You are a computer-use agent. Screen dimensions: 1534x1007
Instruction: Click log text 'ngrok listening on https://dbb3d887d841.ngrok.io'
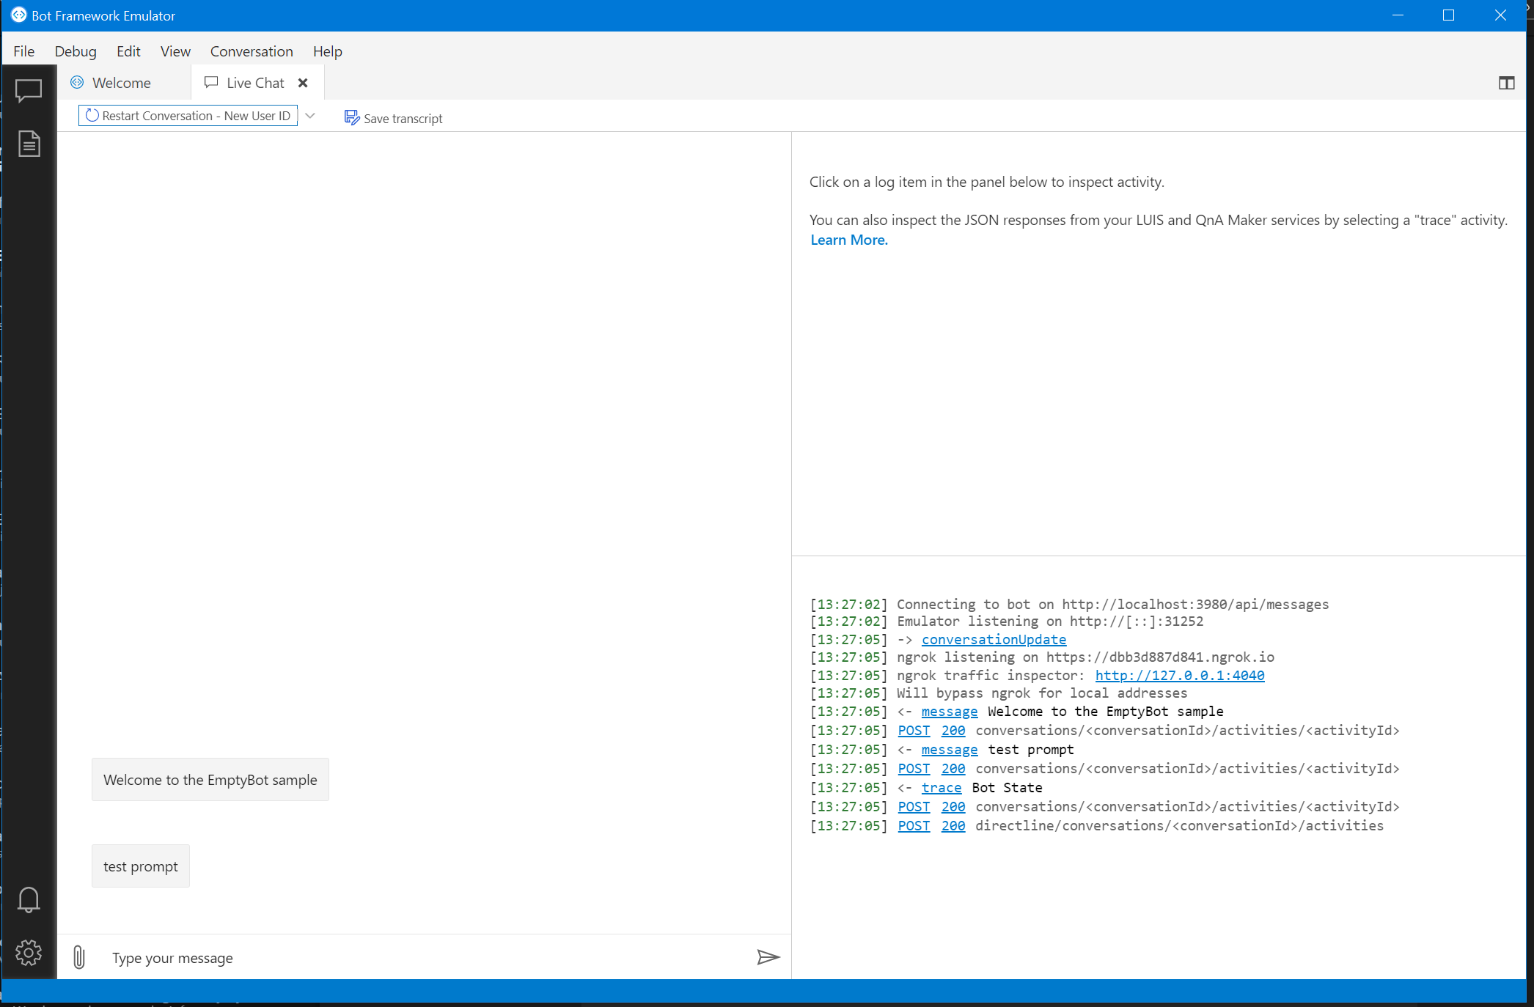(x=1085, y=657)
